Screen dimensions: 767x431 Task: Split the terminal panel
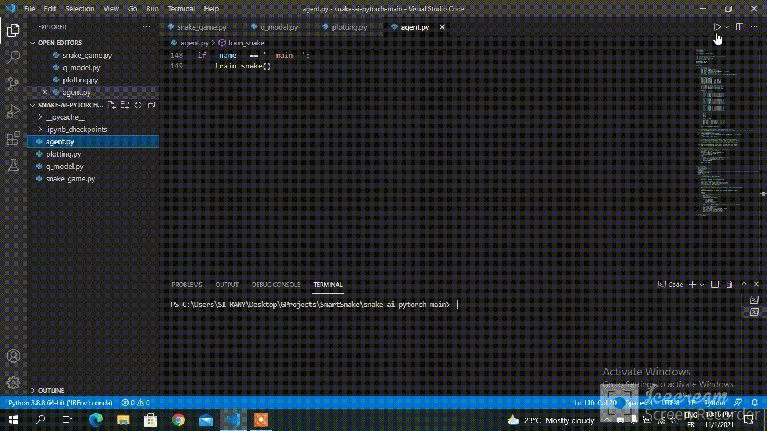pos(715,285)
